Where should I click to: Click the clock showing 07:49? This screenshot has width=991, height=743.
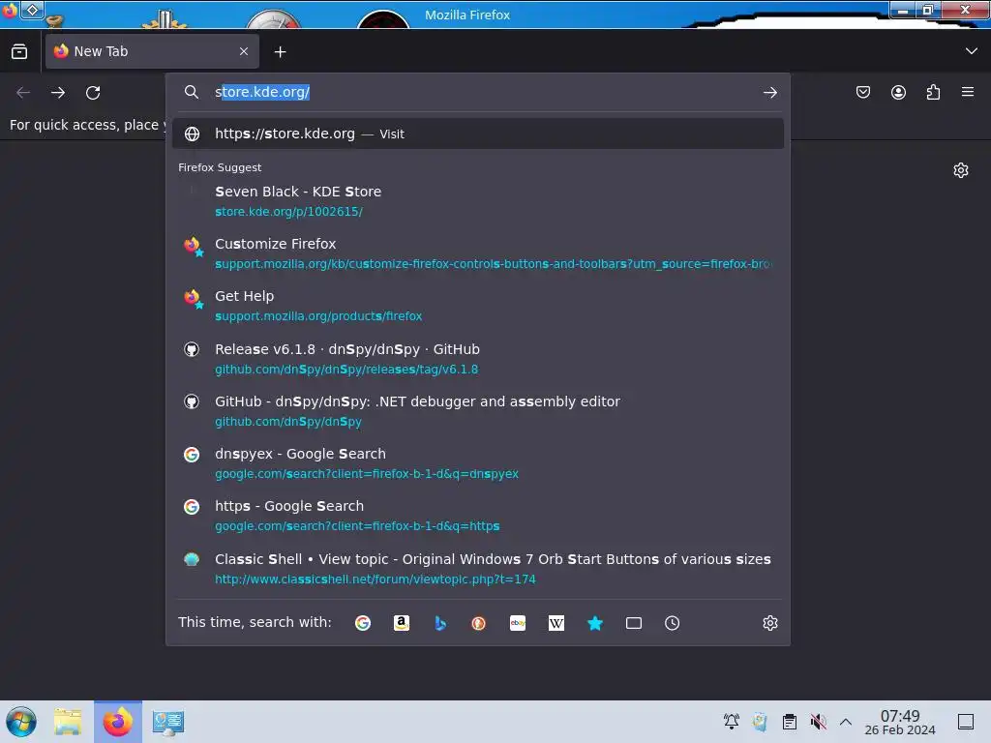[900, 722]
